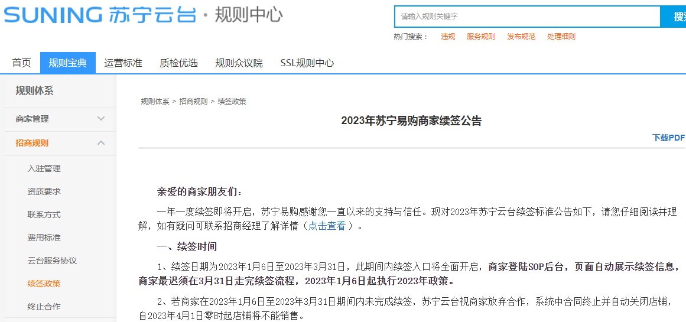Search hot keyword 违规
This screenshot has height=322, width=686.
(448, 37)
